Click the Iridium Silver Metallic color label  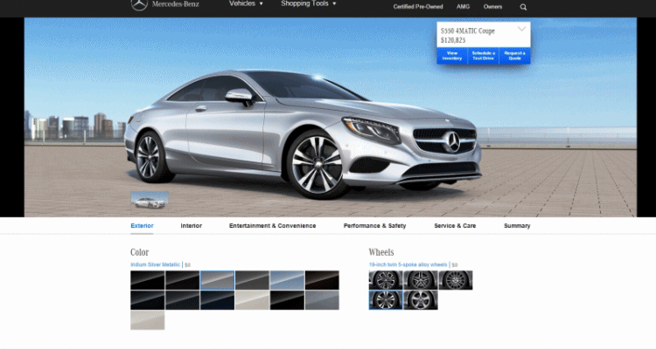coord(155,264)
